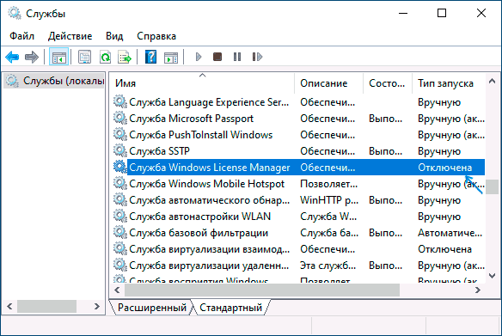Click gear icon of Служба Microsoft Passport
This screenshot has width=502, height=336.
click(x=120, y=118)
